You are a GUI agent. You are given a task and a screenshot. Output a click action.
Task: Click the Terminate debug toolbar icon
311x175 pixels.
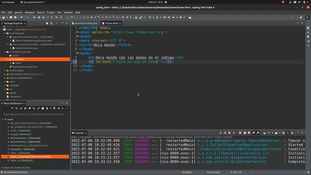[x=43, y=17]
